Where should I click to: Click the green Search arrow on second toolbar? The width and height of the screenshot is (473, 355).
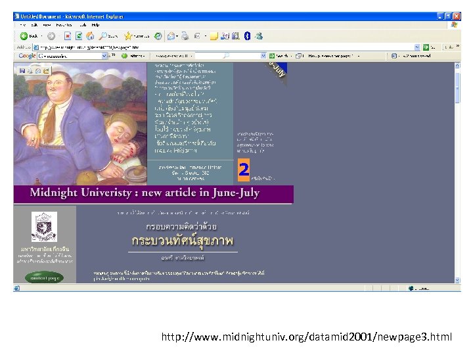(x=272, y=56)
